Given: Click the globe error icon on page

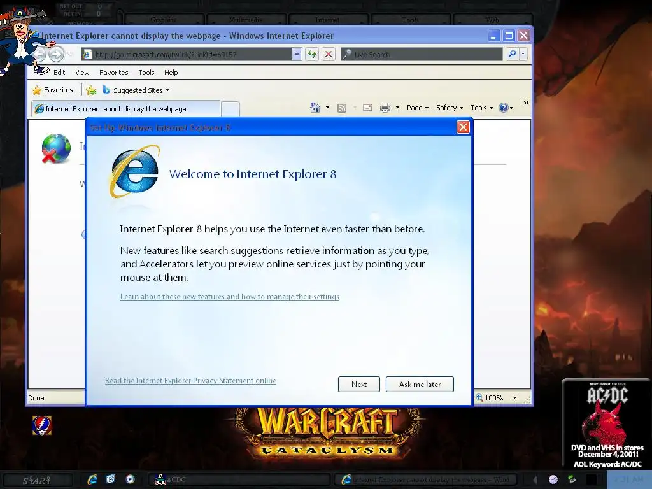Looking at the screenshot, I should 56,148.
